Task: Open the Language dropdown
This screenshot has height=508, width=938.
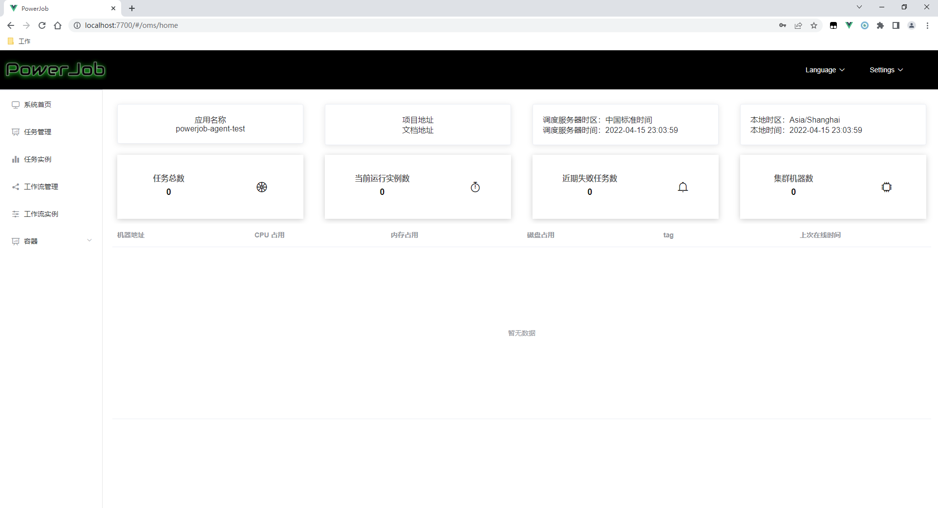Action: pyautogui.click(x=824, y=69)
